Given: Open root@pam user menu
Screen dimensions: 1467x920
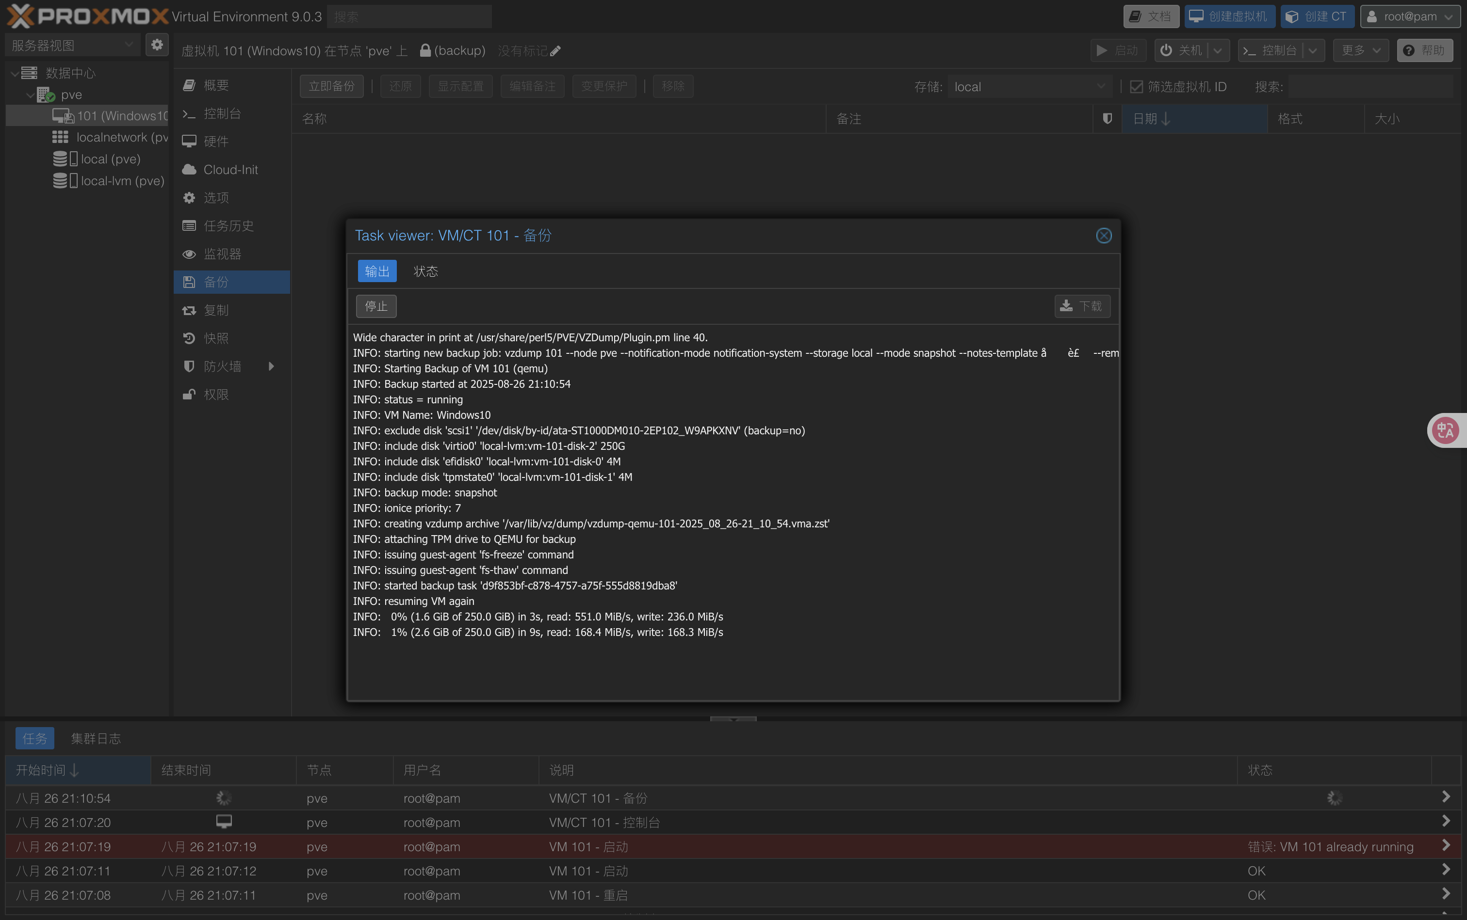Looking at the screenshot, I should click(x=1410, y=16).
